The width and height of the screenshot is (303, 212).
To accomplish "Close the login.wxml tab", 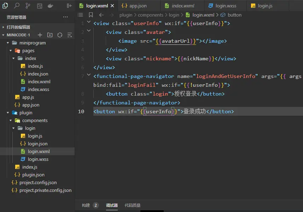I will 112,6.
